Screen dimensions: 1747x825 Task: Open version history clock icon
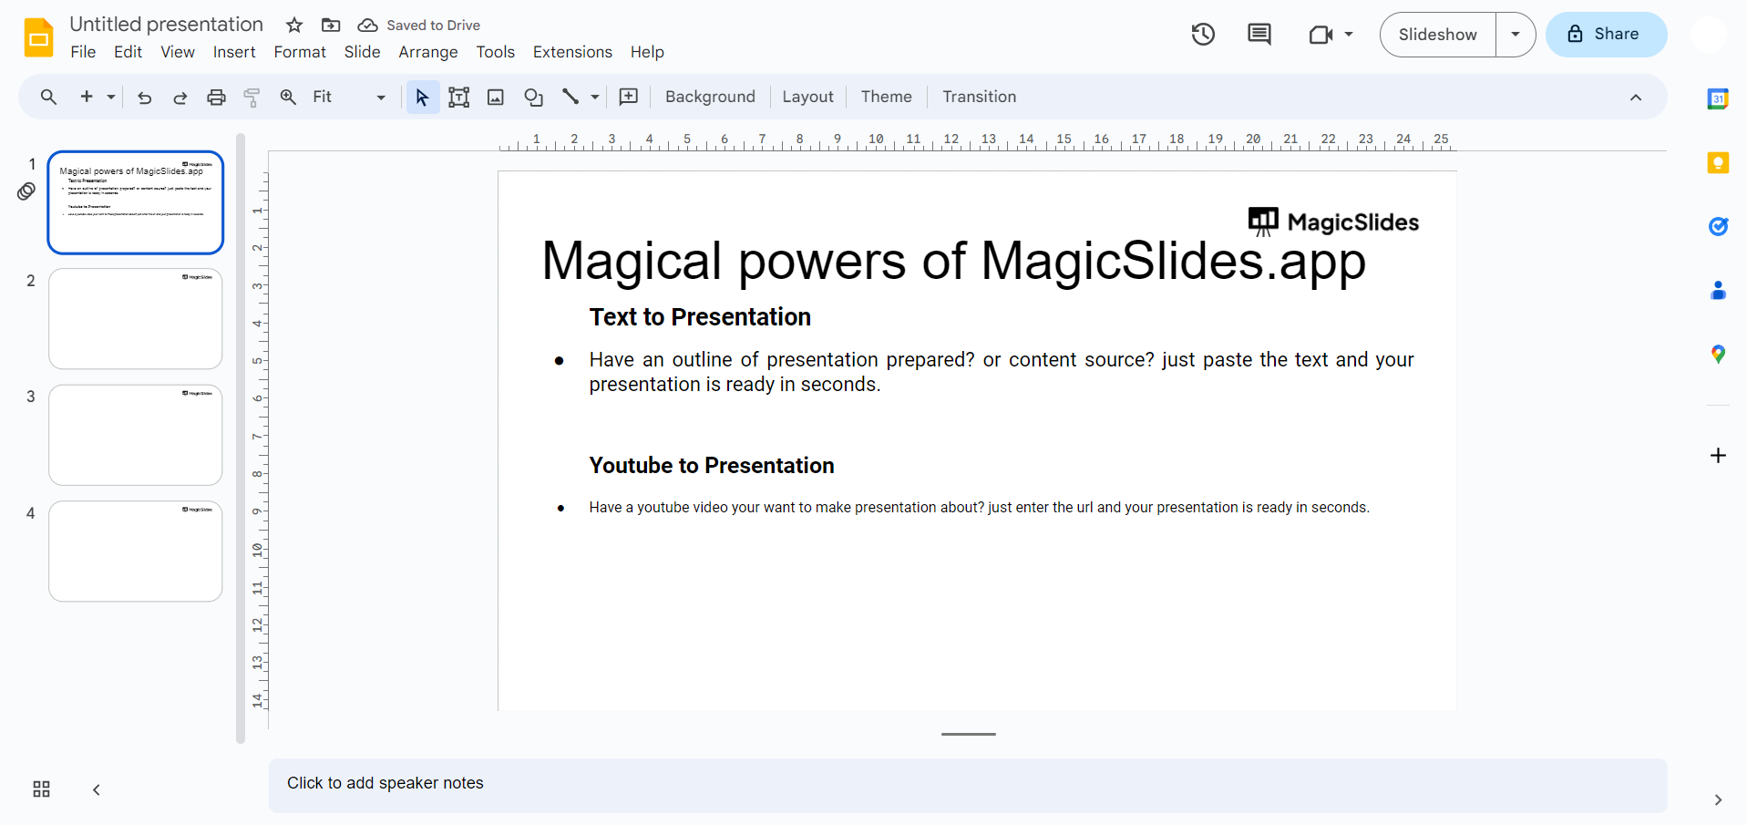coord(1203,35)
